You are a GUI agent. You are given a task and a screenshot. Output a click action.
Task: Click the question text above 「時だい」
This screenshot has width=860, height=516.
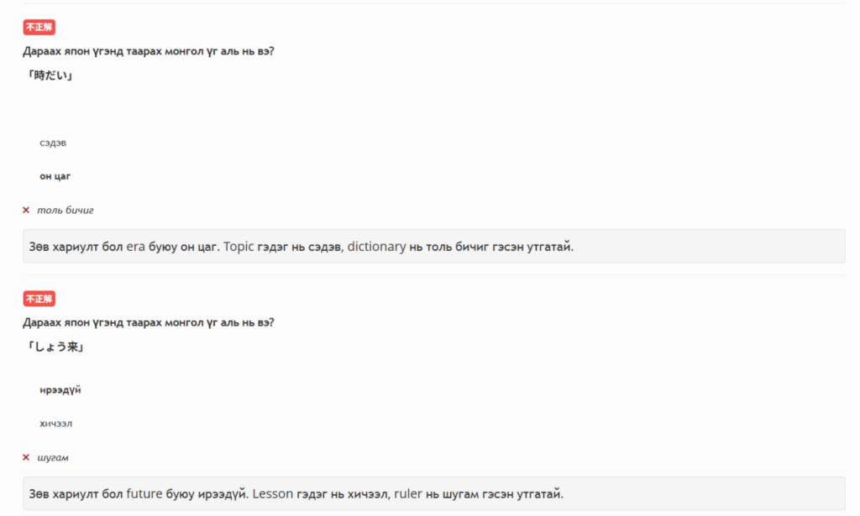pos(149,51)
